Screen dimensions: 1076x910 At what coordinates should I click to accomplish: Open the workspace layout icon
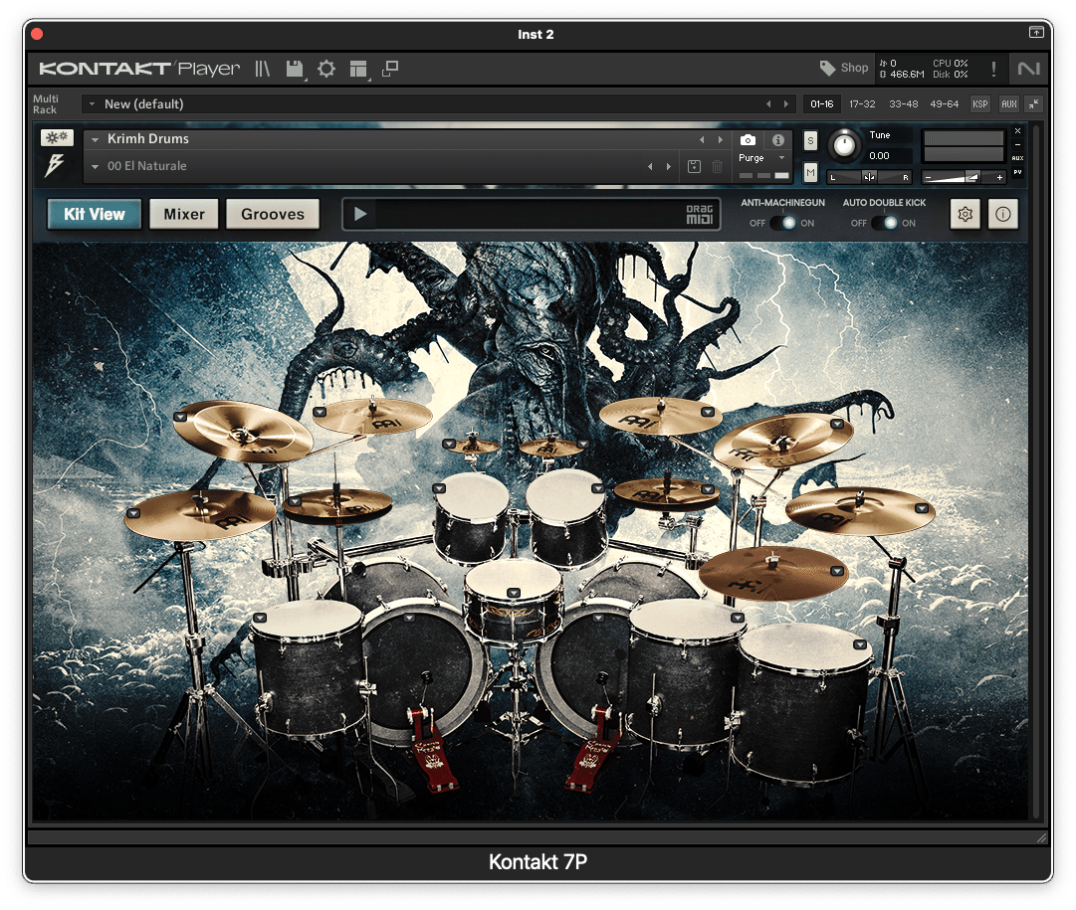click(358, 69)
